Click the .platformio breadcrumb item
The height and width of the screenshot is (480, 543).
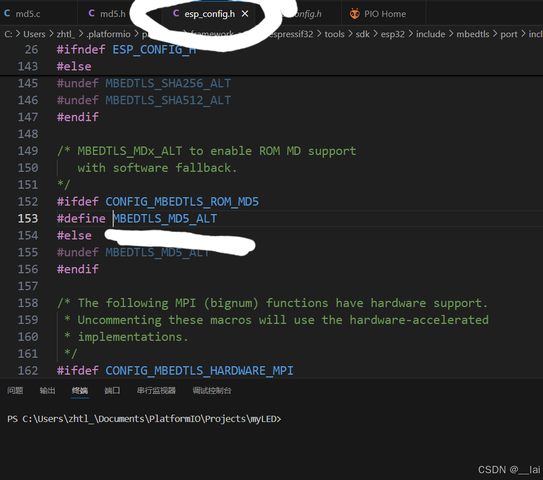point(109,34)
